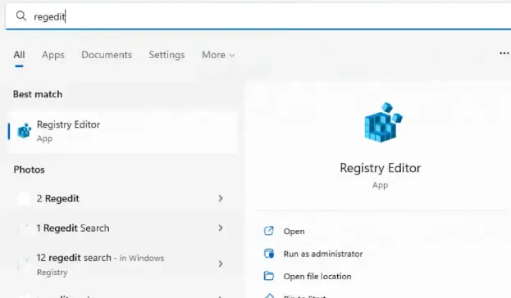
Task: Click the thumbnail icon beside 2 Regedit
Action: coord(24,198)
